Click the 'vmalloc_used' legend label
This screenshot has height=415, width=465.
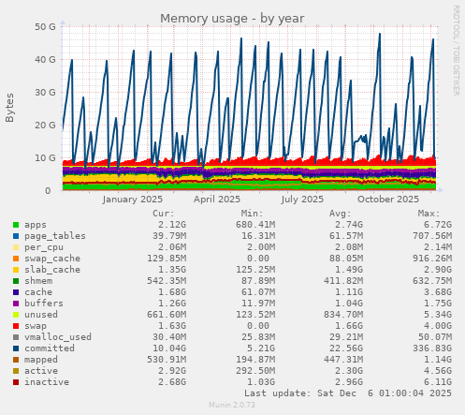58,337
